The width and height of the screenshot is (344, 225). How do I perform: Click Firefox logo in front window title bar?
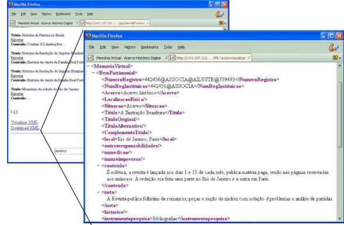(88, 36)
